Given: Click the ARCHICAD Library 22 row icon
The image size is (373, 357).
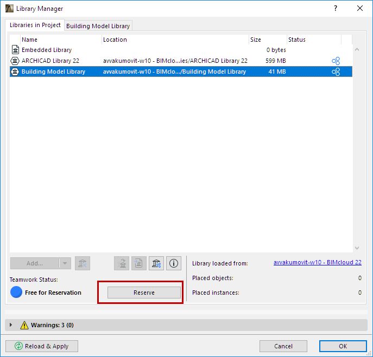Looking at the screenshot, I should [15, 61].
